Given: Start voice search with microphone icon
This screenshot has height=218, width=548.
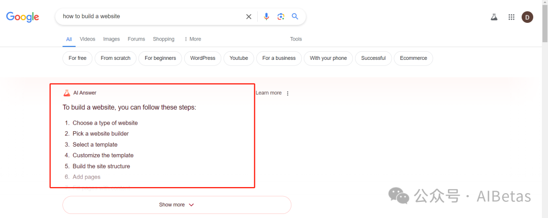Looking at the screenshot, I should pos(266,17).
